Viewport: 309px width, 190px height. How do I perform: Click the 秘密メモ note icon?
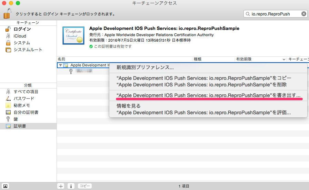[x=8, y=105]
